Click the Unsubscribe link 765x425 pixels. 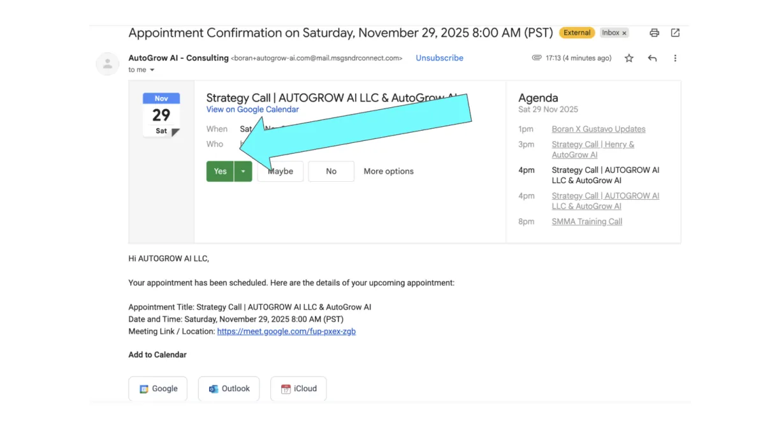(439, 58)
